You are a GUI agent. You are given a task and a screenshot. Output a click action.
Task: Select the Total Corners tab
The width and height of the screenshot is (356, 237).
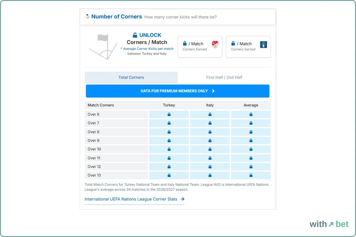coord(131,77)
